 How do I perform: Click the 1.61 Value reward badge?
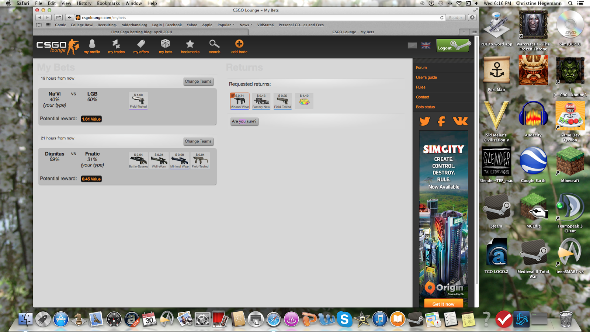91,119
